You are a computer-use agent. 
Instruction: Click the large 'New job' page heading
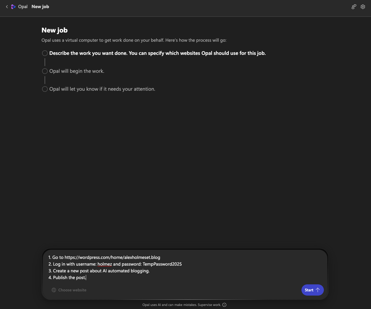[54, 30]
